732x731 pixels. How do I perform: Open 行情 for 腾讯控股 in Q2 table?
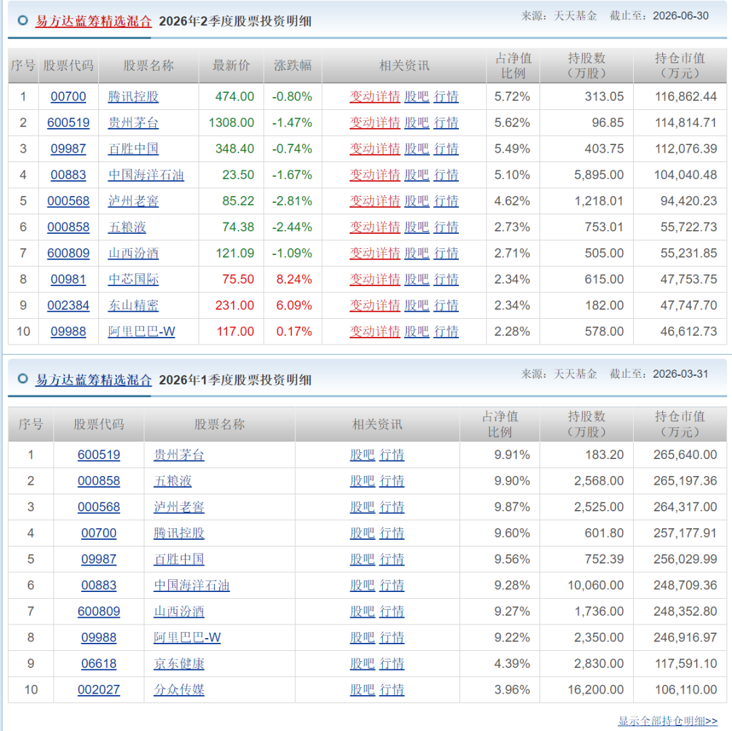click(x=446, y=97)
